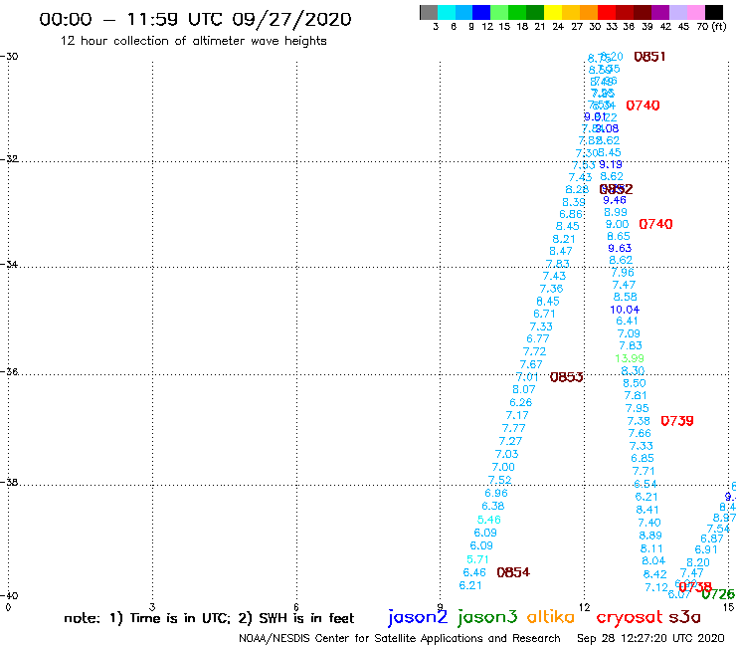Click the 7.09 wave height value
Image resolution: width=736 pixels, height=647 pixels.
pos(629,333)
